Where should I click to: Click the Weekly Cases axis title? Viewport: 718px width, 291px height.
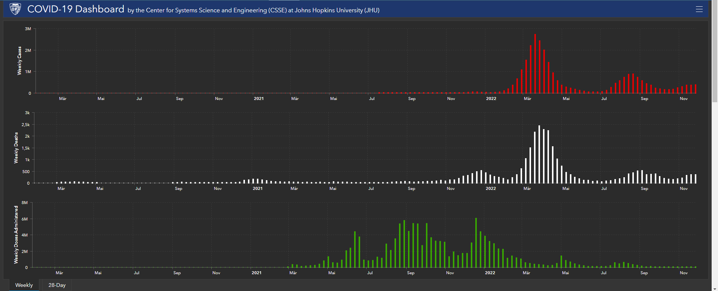pos(19,61)
